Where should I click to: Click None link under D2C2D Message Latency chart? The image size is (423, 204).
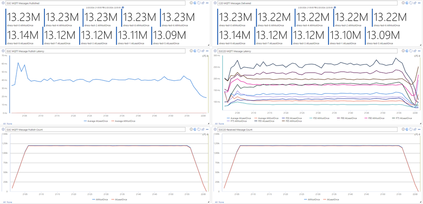(x=221, y=123)
